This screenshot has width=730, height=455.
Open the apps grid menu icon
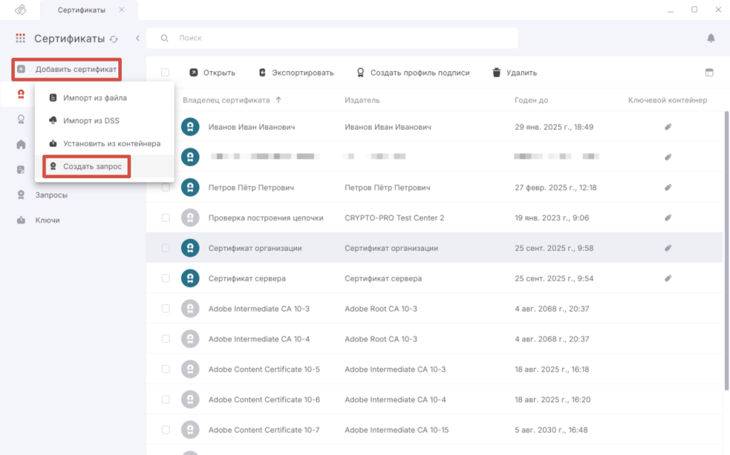(x=21, y=39)
